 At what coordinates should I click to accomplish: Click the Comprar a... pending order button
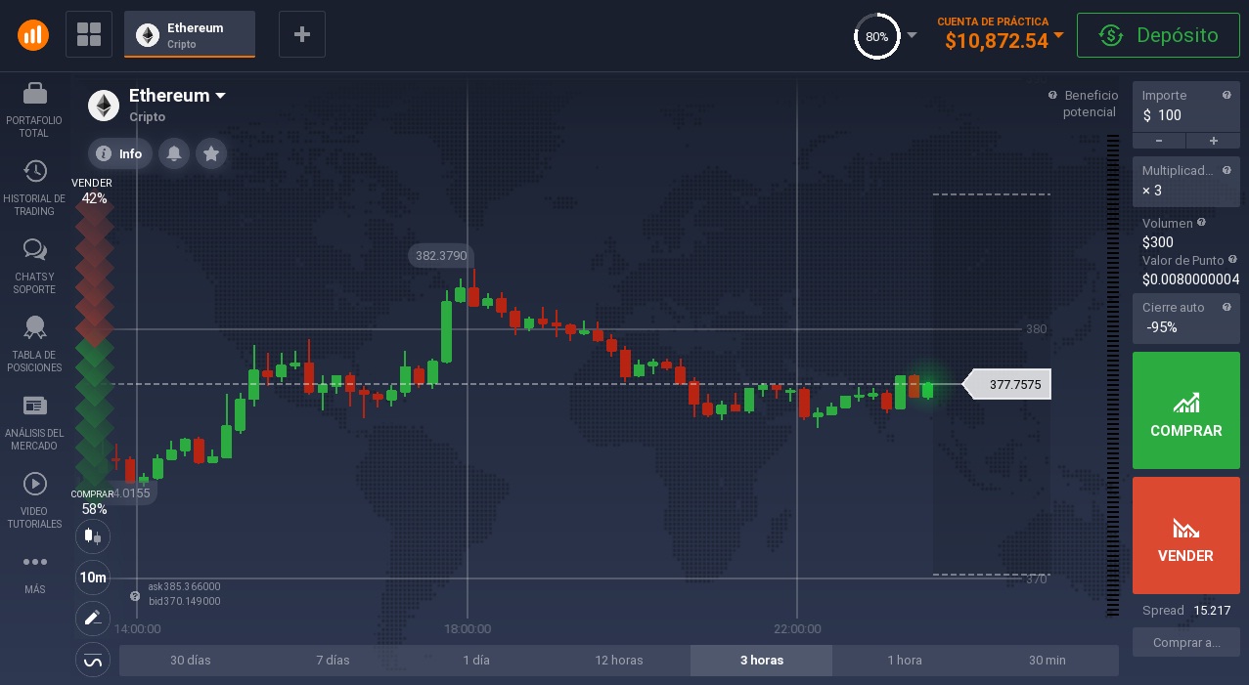pos(1185,643)
